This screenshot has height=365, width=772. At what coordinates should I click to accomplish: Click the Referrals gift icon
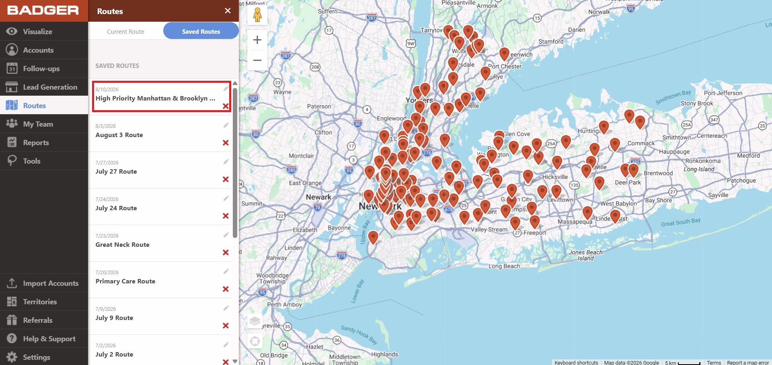12,320
